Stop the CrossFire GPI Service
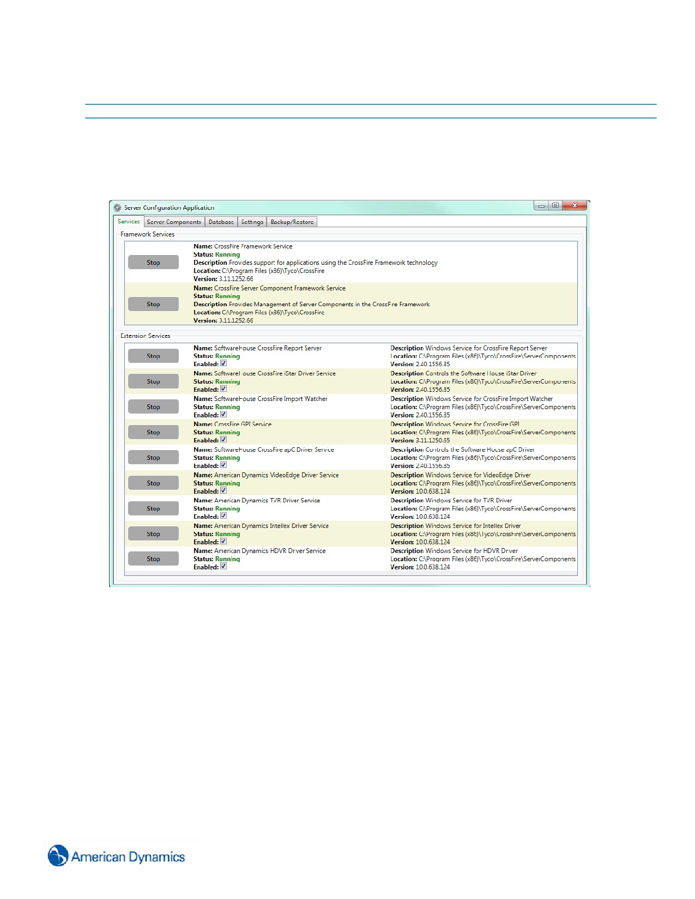The height and width of the screenshot is (899, 695). click(153, 432)
